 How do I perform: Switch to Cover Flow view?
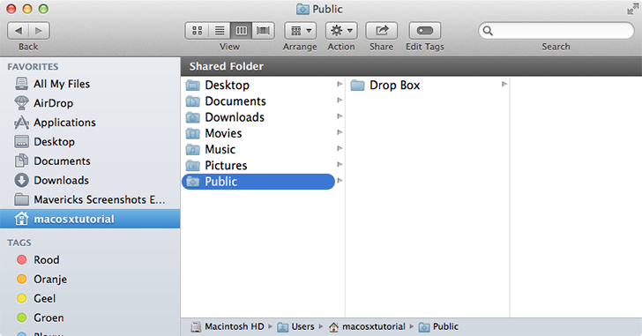click(x=263, y=31)
